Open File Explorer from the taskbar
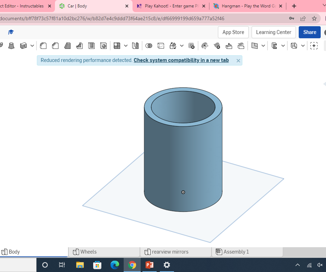 pyautogui.click(x=80, y=265)
